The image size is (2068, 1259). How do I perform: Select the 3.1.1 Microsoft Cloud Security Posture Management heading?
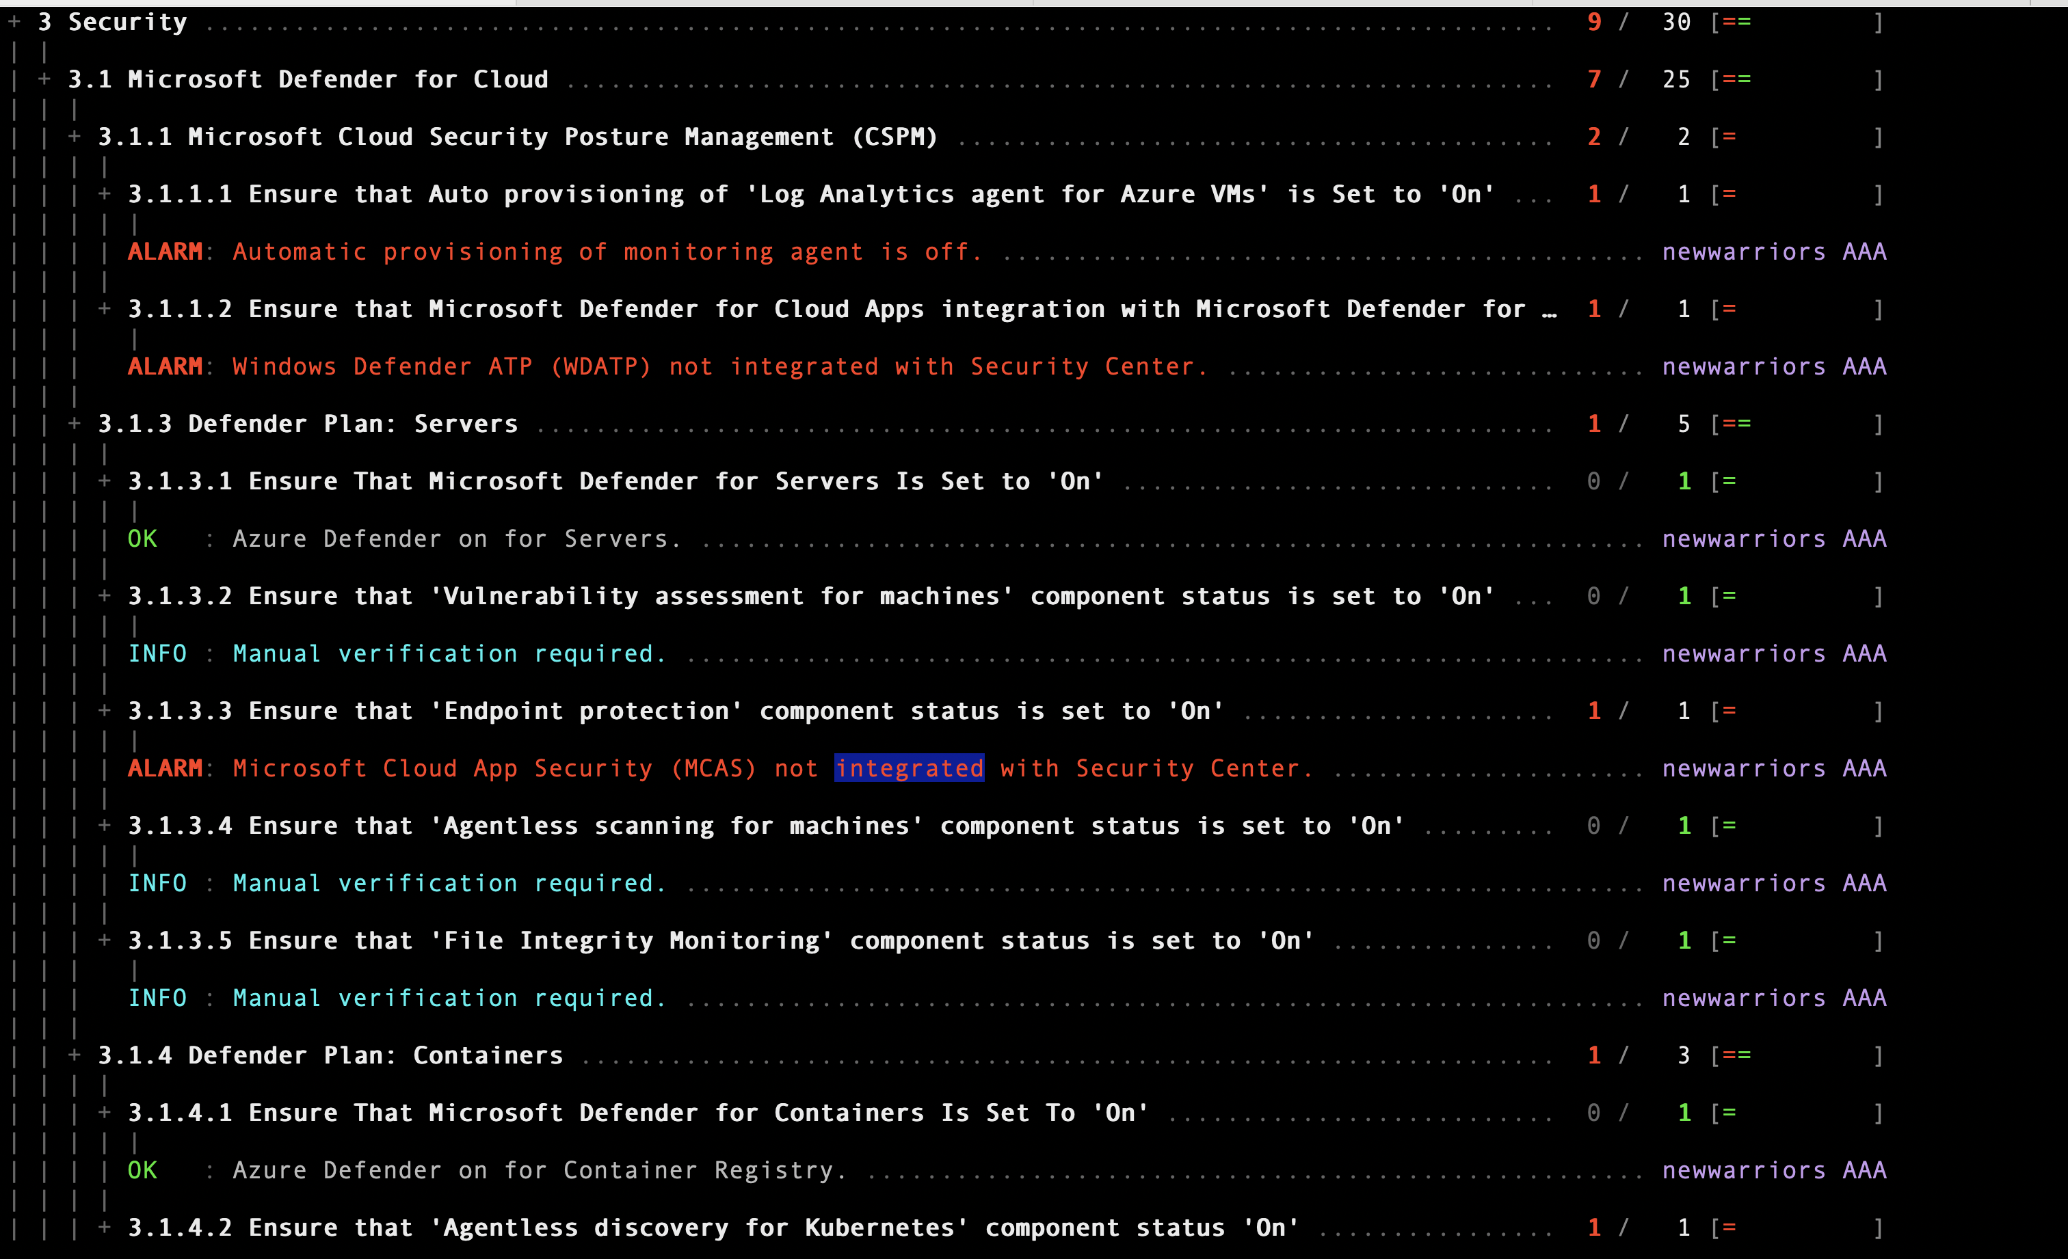(517, 137)
